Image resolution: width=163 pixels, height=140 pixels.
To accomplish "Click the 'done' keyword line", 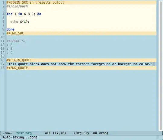I will point(10,29).
